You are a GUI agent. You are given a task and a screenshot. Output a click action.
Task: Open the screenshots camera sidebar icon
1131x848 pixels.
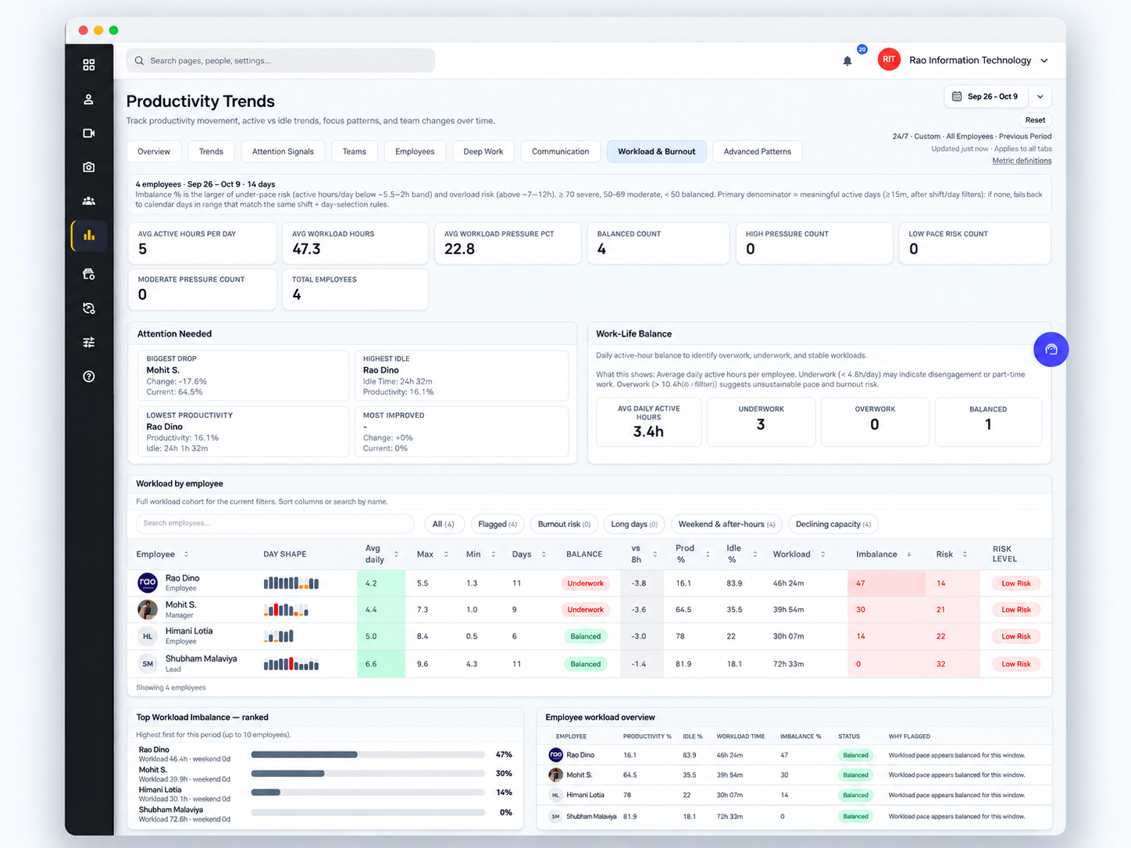tap(89, 167)
